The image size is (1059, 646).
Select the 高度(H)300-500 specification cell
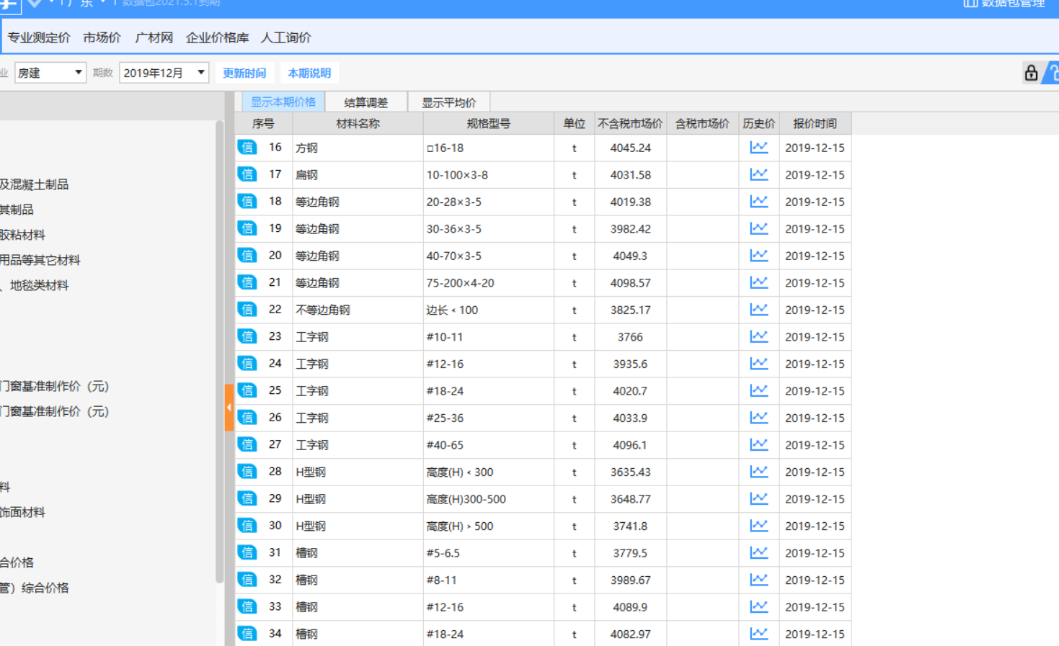(488, 498)
